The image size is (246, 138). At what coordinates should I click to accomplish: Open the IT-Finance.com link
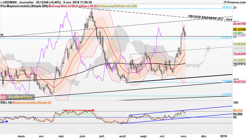coord(234,3)
